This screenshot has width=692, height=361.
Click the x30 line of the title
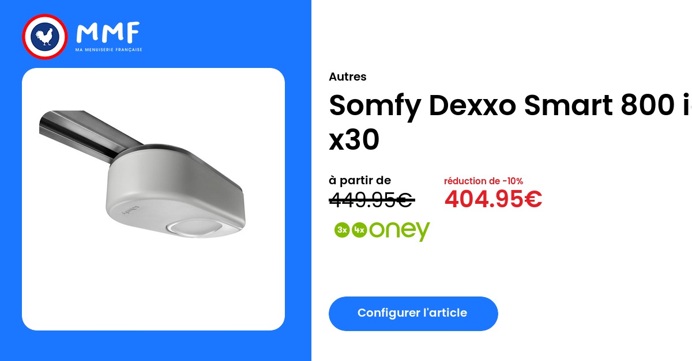click(x=354, y=140)
